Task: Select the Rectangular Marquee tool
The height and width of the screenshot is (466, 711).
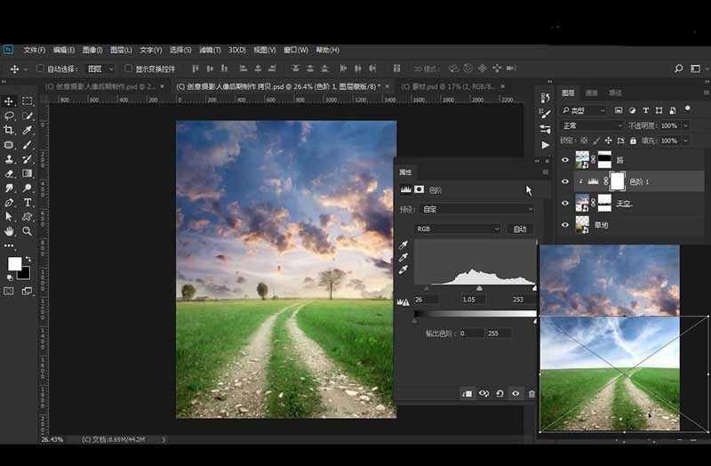Action: (x=28, y=101)
